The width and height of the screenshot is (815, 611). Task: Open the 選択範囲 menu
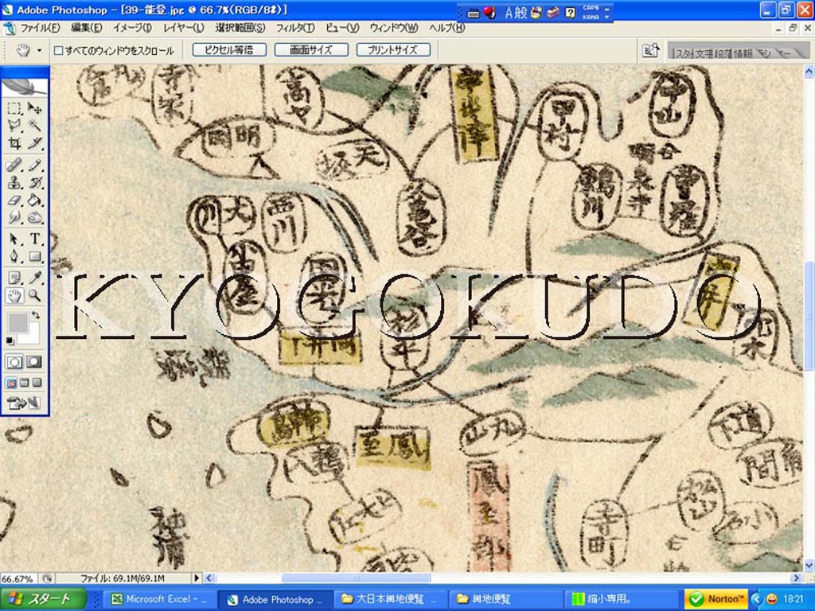[x=240, y=28]
